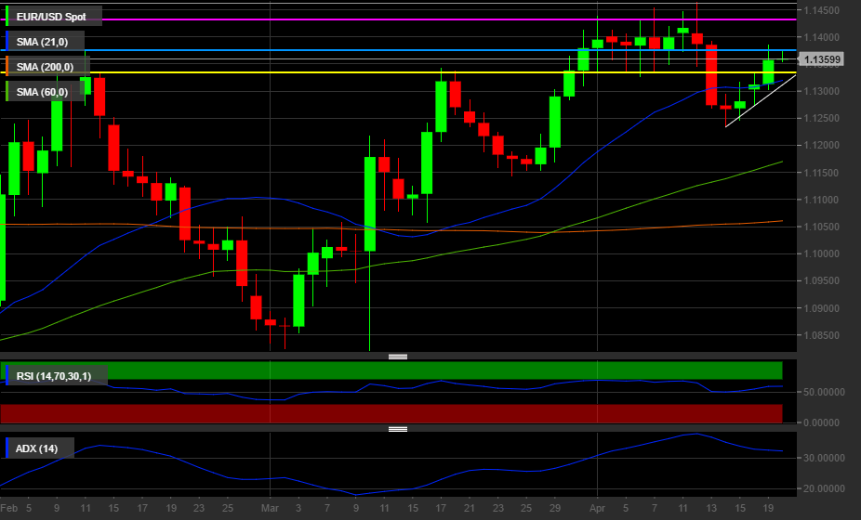Viewport: 861px width, 520px height.
Task: Click the resize handle above the ADX panel
Action: click(398, 429)
